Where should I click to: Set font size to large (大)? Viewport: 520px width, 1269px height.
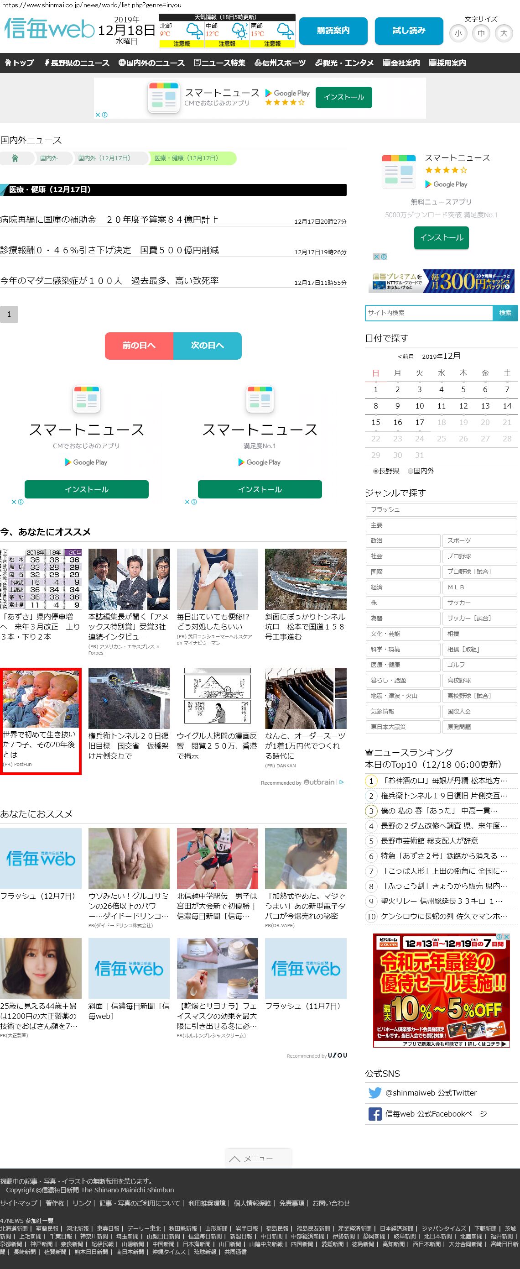[x=503, y=33]
